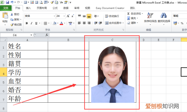Toggle Underline formatting

pyautogui.click(x=36, y=23)
